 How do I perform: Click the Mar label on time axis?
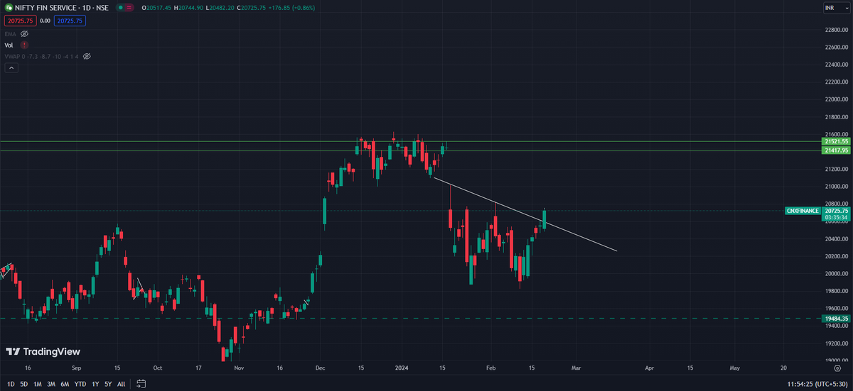[x=576, y=369]
